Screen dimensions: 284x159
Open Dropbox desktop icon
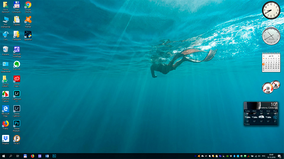click(x=5, y=138)
